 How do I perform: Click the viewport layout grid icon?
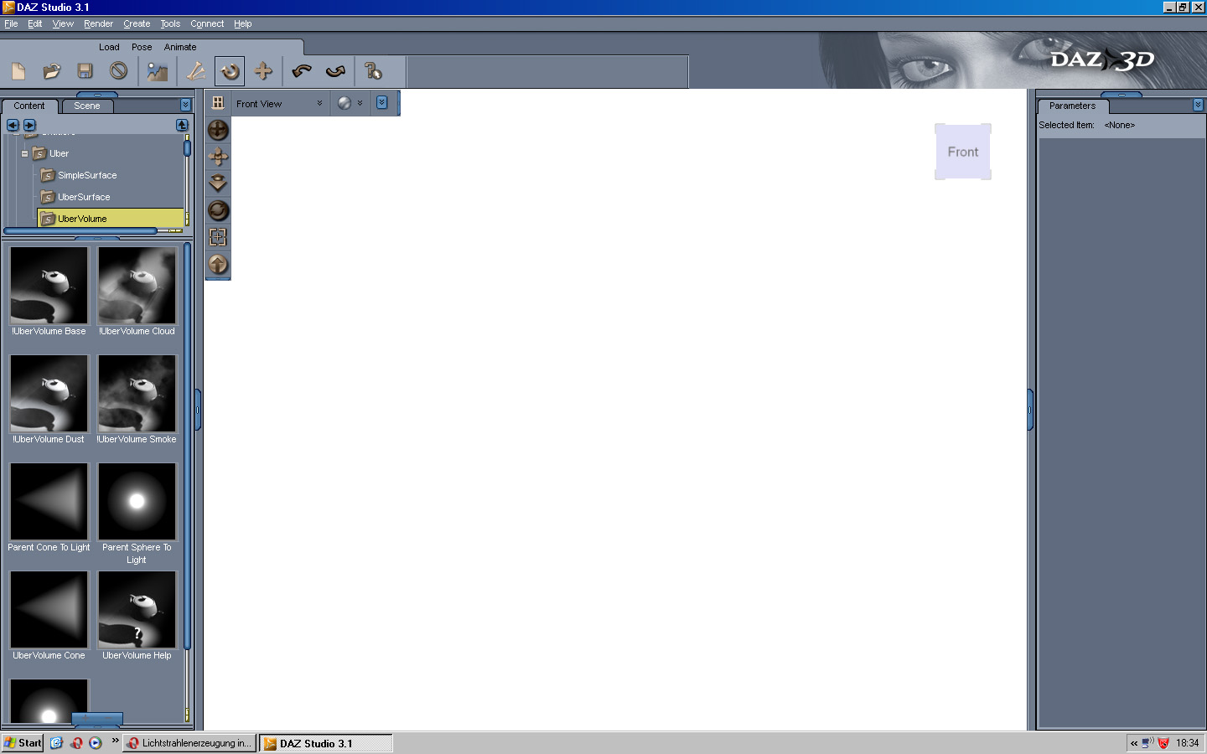[x=218, y=103]
